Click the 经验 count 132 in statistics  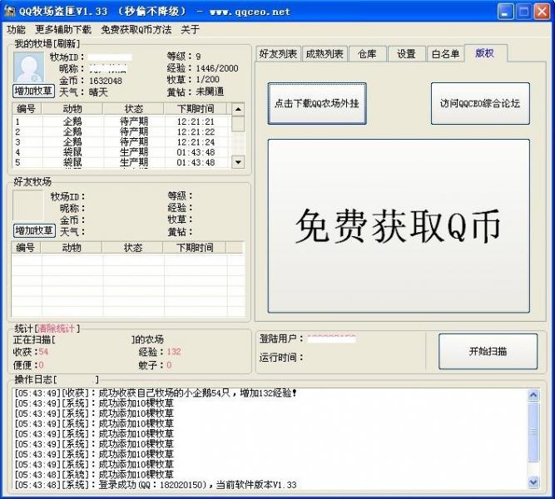click(x=174, y=352)
